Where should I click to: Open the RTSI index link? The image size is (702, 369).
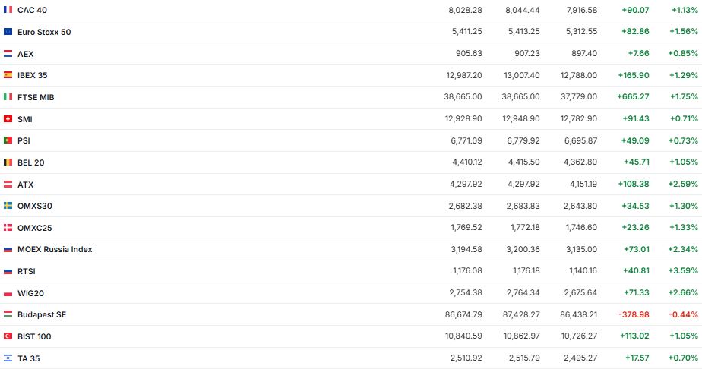point(26,271)
